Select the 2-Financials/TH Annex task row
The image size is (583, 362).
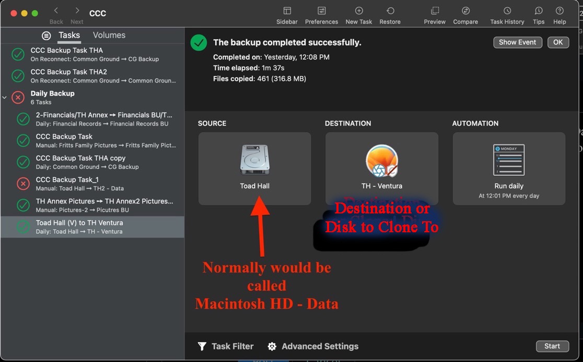pyautogui.click(x=92, y=119)
